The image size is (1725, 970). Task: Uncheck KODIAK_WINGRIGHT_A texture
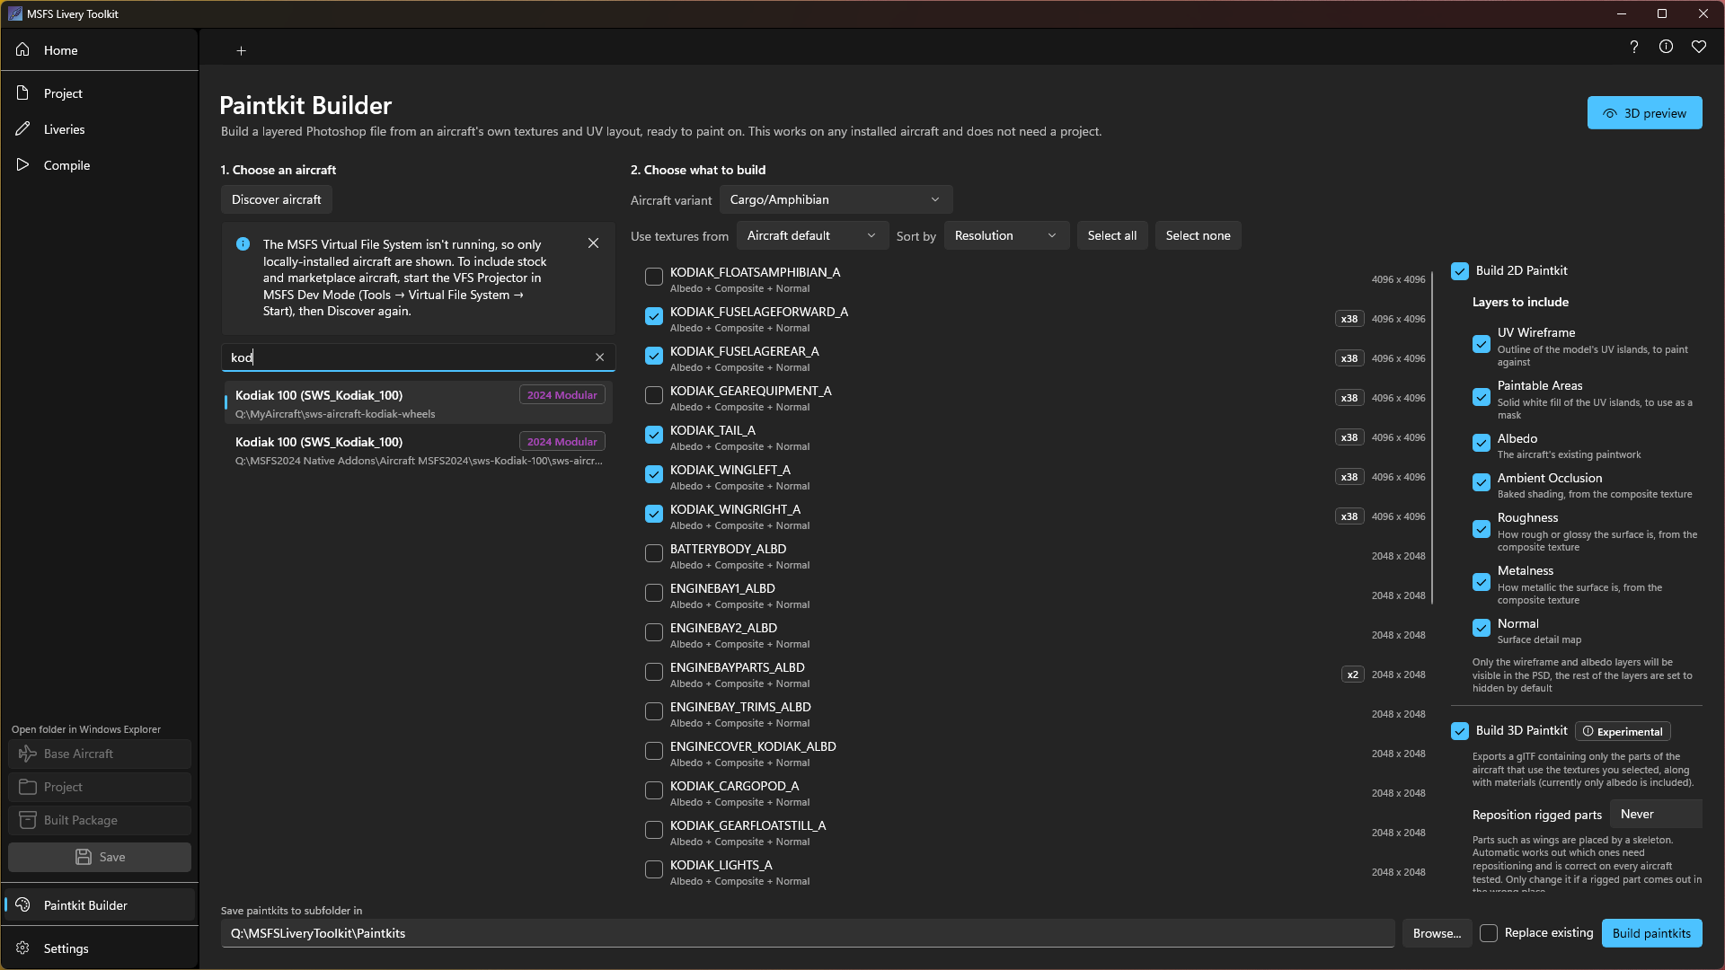click(654, 514)
